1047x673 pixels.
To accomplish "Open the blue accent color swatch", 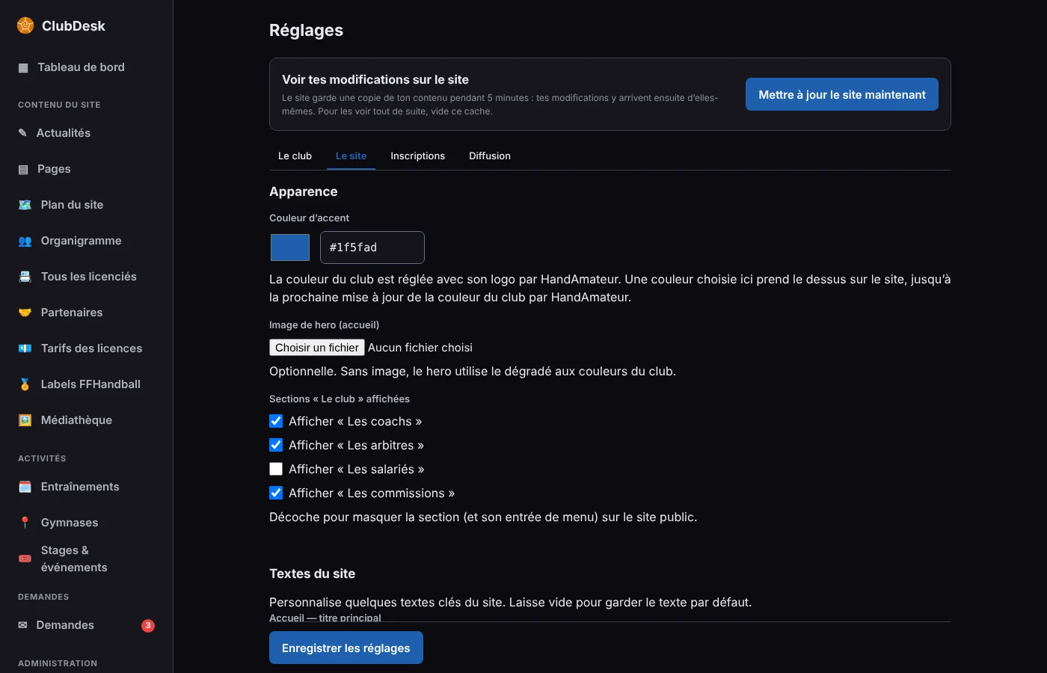I will tap(290, 248).
